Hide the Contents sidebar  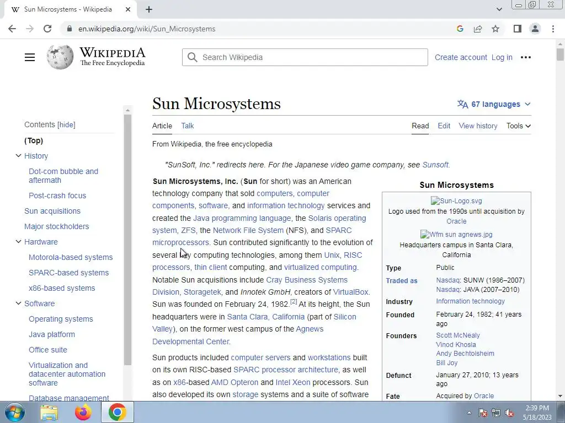(x=67, y=125)
